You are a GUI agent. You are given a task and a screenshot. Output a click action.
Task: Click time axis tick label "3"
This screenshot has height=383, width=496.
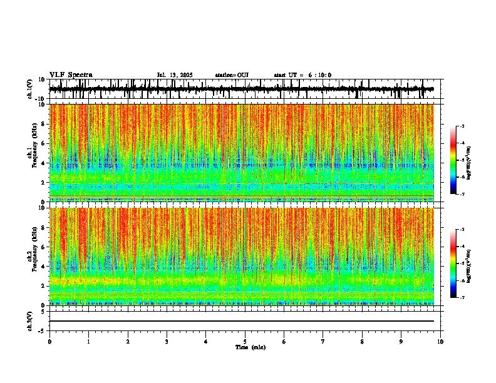(x=167, y=342)
